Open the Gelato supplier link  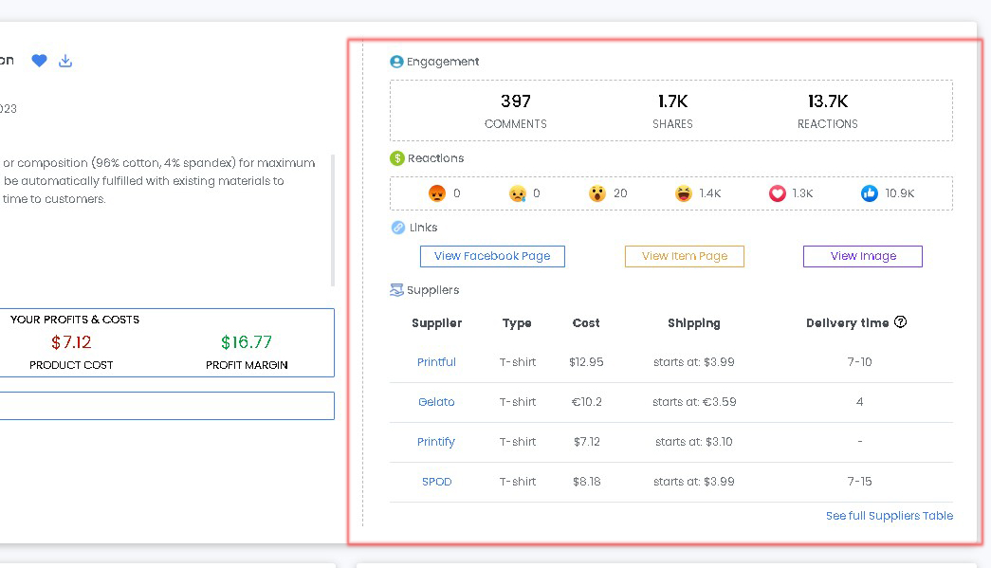(x=436, y=402)
